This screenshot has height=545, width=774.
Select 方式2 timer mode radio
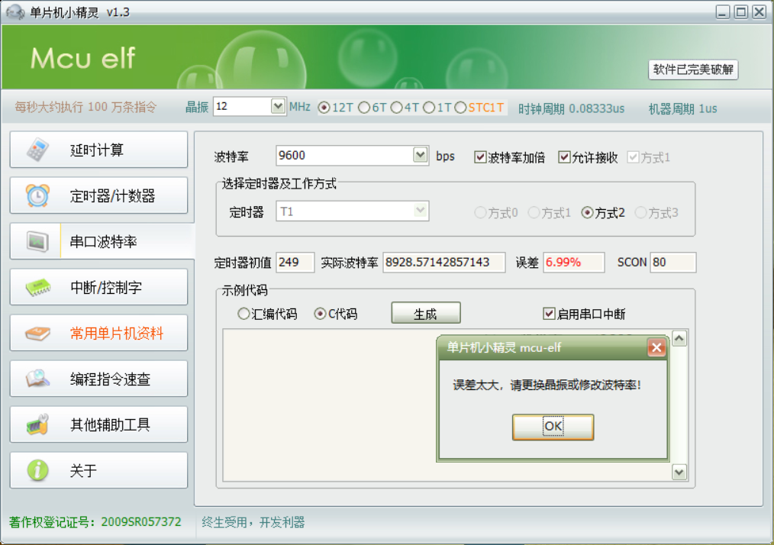(x=587, y=213)
